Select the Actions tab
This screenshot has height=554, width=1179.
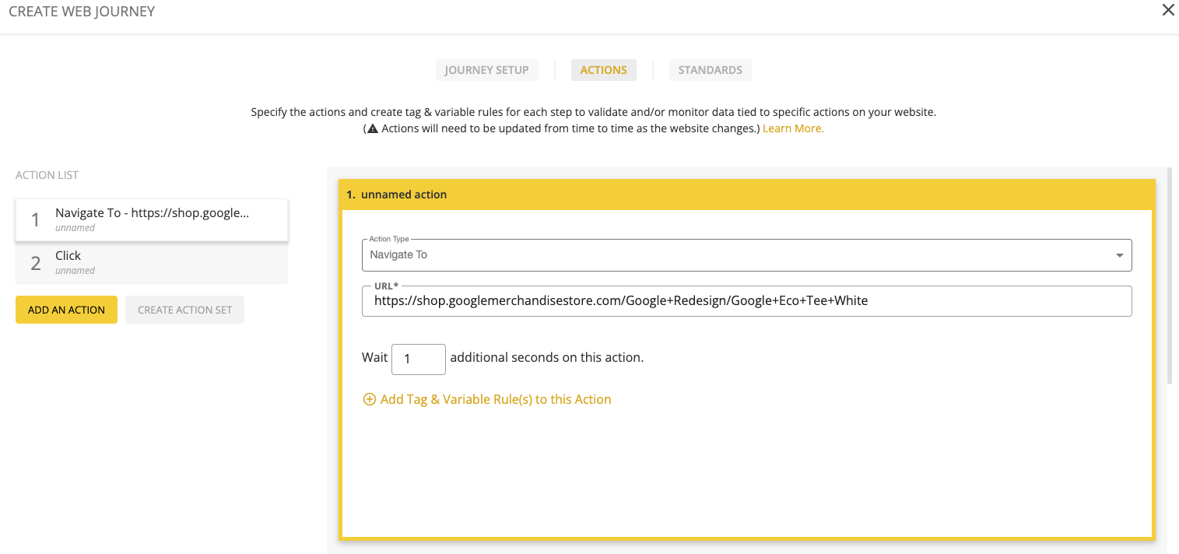(x=603, y=70)
